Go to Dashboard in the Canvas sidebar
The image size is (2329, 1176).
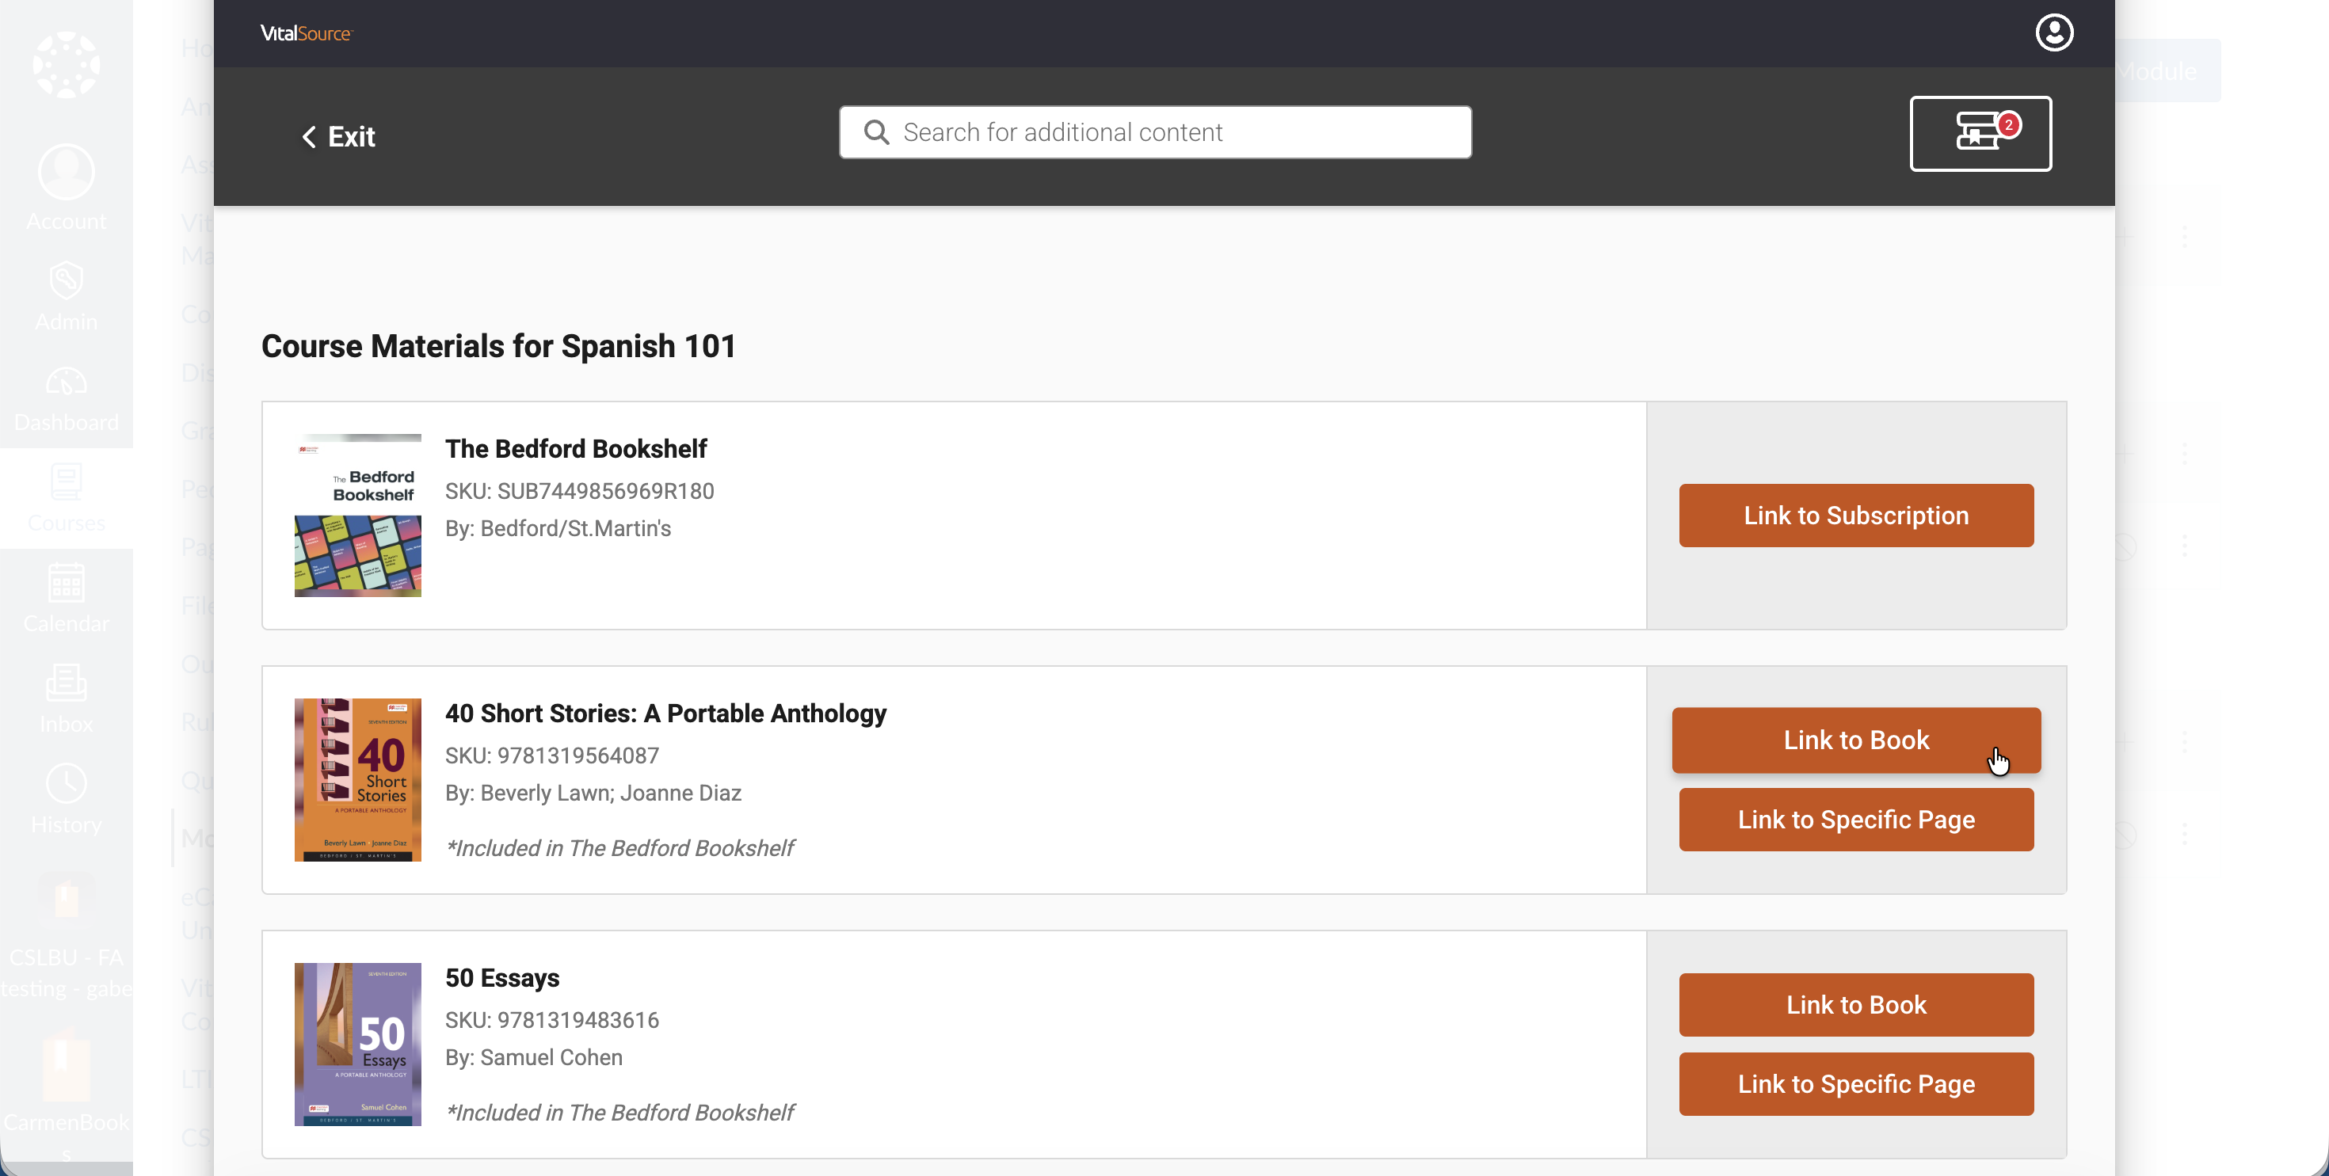pyautogui.click(x=66, y=398)
